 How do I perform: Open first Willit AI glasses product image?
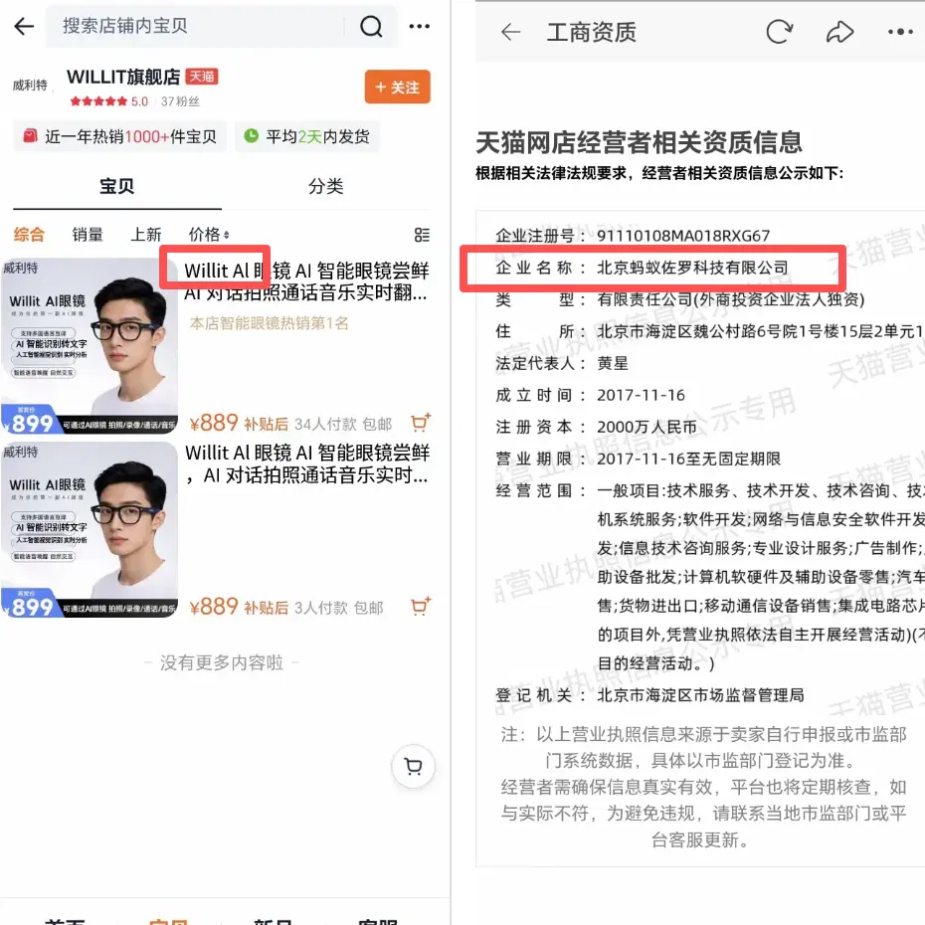pyautogui.click(x=90, y=346)
